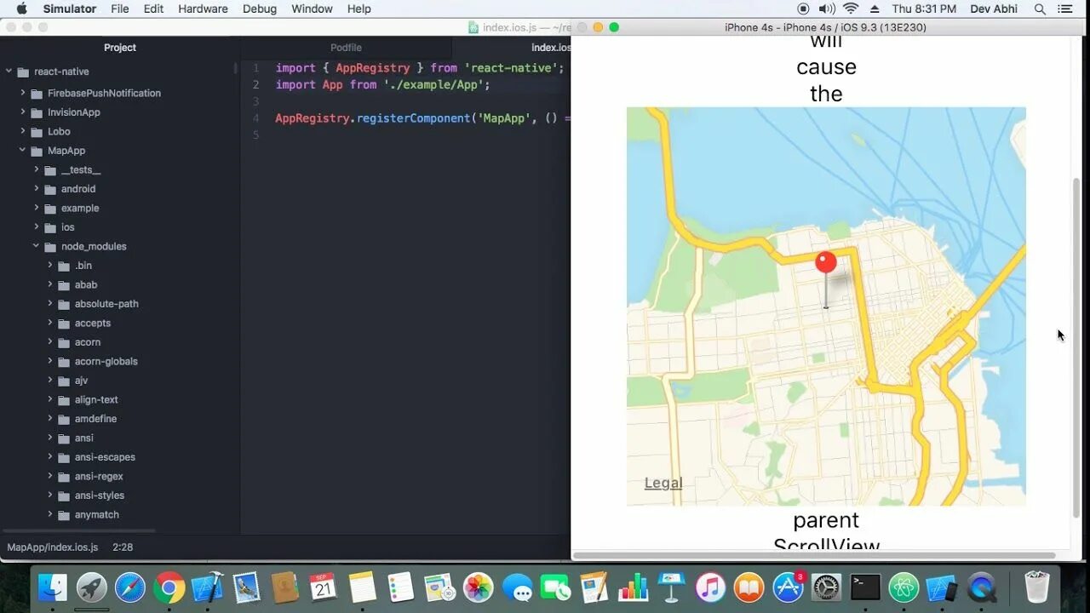The height and width of the screenshot is (613, 1090).
Task: Open Notification Center list icon
Action: click(x=1065, y=9)
